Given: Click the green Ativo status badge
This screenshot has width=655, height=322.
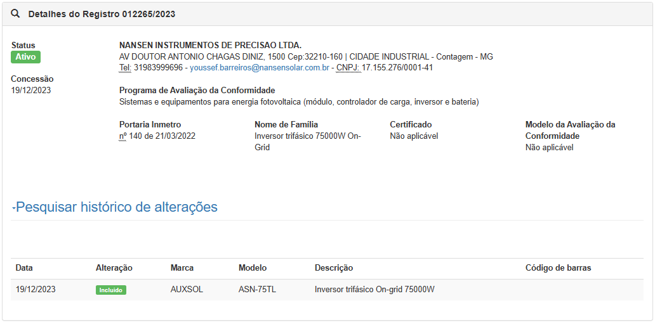Looking at the screenshot, I should pyautogui.click(x=25, y=57).
